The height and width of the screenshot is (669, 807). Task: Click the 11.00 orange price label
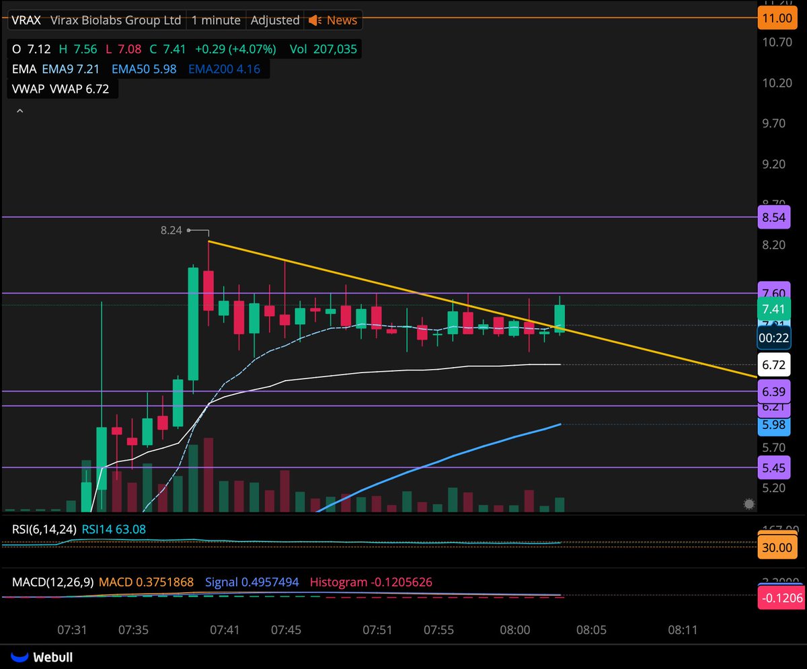point(776,17)
